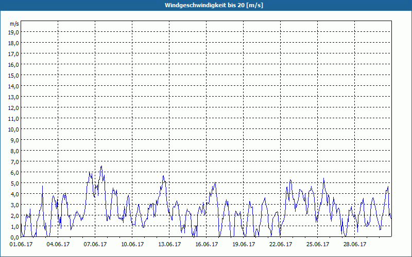Viewport: 412px width, 257px height.
Task: Click the 07.06.17 date label
Action: (x=95, y=245)
